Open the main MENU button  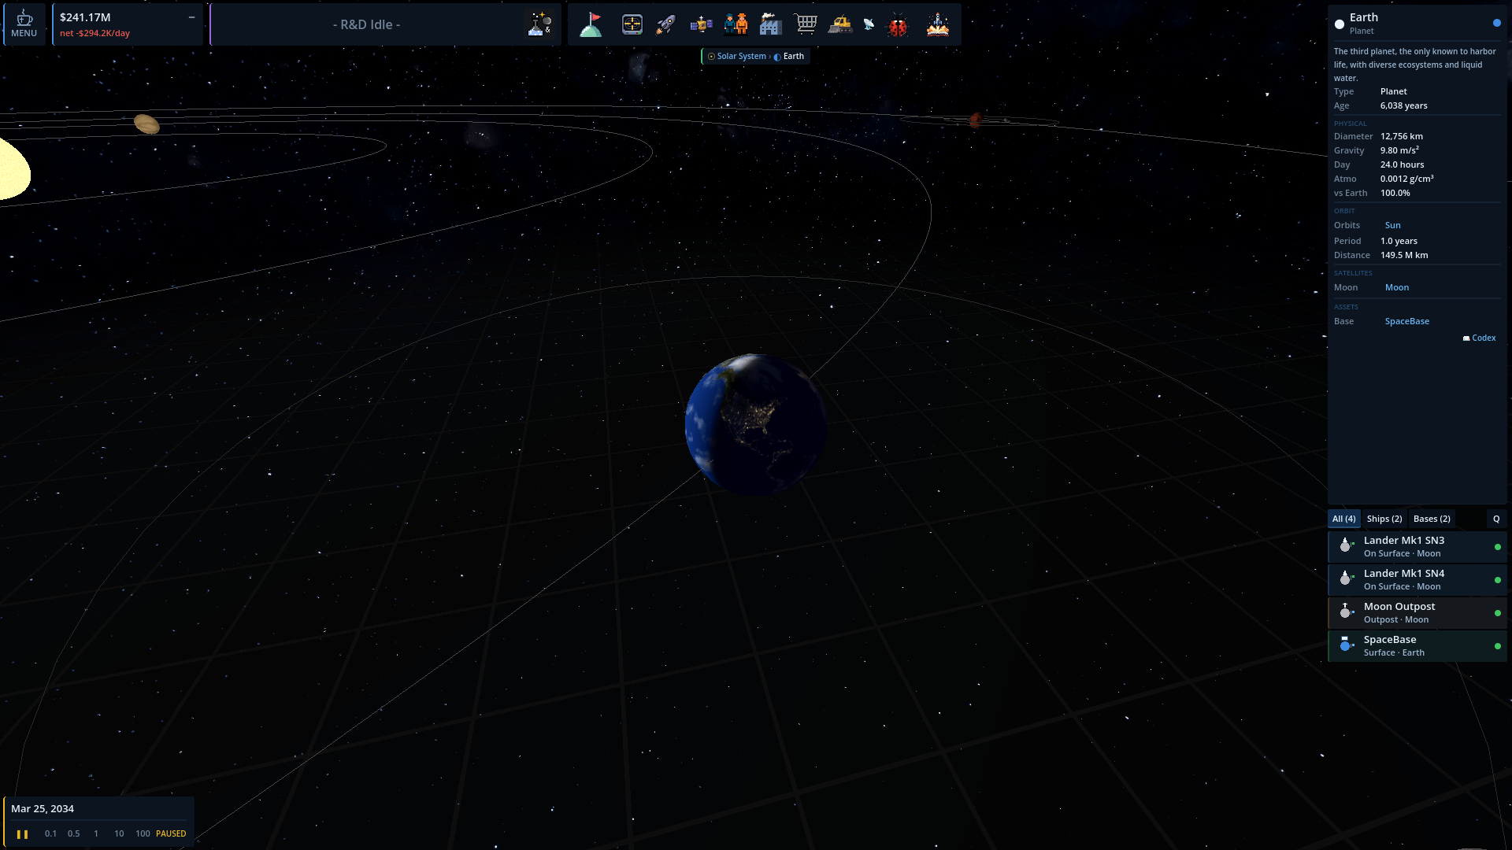point(24,24)
